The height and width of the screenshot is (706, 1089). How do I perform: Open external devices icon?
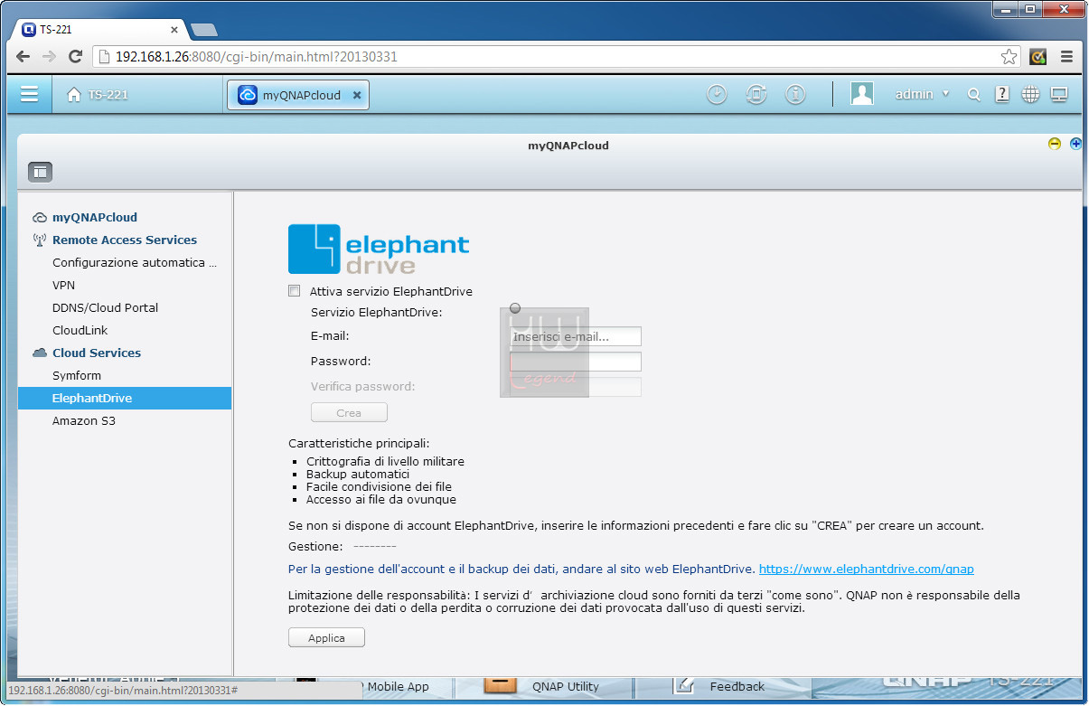tap(756, 94)
